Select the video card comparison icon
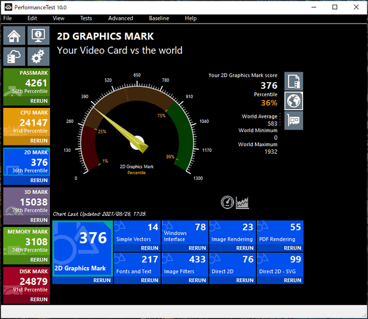 294,120
